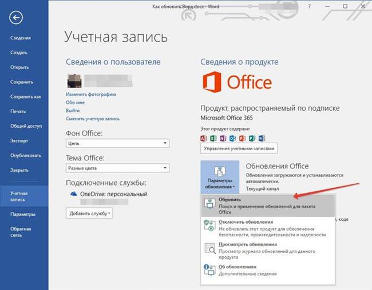The width and height of the screenshot is (372, 290).
Task: Select the Обновить menu entry
Action: [268, 206]
